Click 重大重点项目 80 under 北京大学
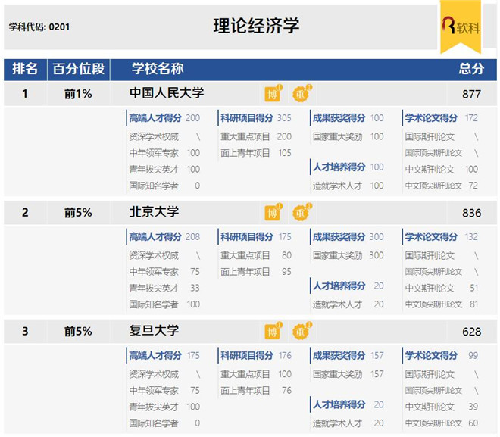 [256, 255]
